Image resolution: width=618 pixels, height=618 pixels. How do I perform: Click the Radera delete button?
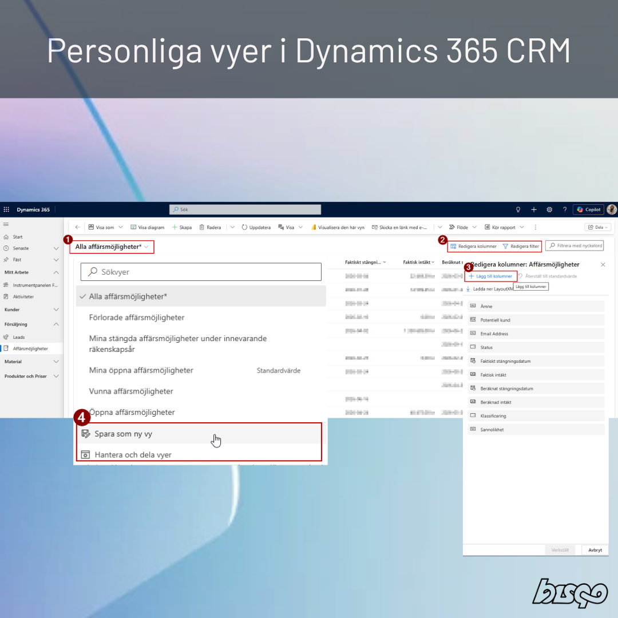pyautogui.click(x=210, y=227)
